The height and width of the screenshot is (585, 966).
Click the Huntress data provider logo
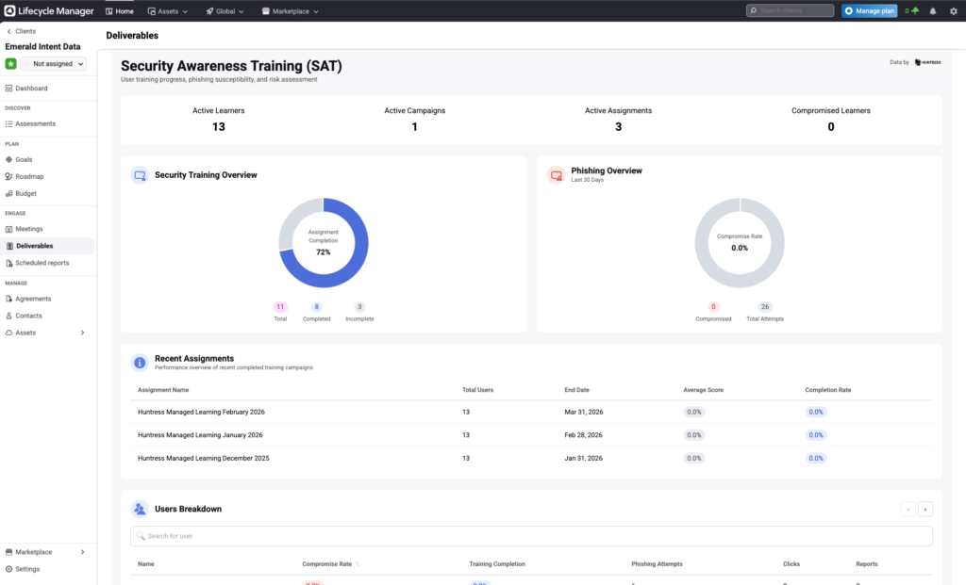pyautogui.click(x=928, y=62)
